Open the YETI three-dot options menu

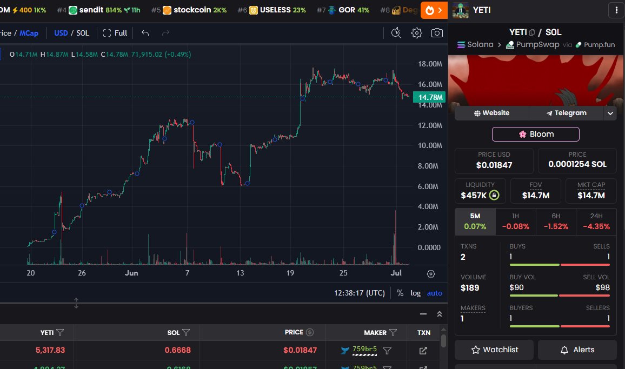pyautogui.click(x=616, y=10)
